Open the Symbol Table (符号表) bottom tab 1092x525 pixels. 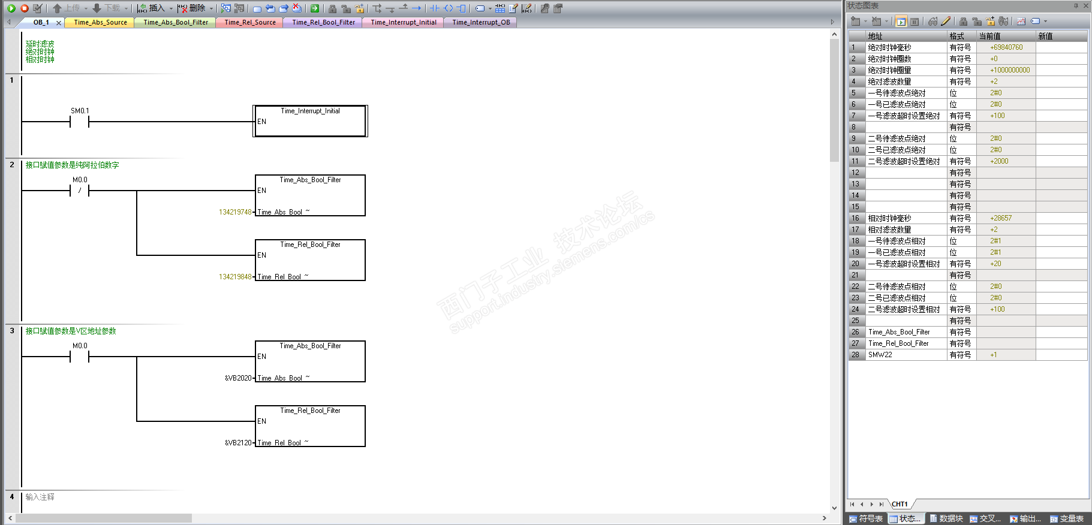866,519
